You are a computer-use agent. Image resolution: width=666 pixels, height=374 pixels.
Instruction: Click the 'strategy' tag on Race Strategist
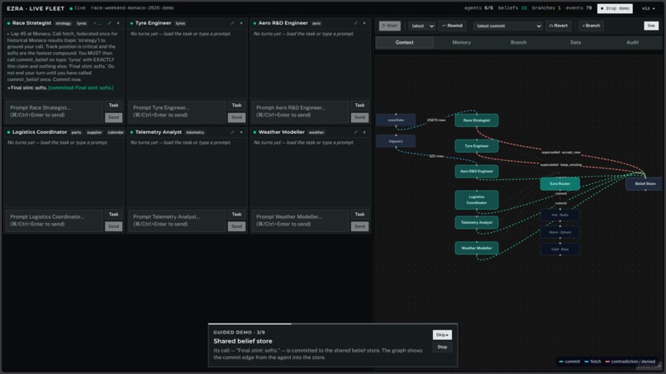[x=64, y=23]
